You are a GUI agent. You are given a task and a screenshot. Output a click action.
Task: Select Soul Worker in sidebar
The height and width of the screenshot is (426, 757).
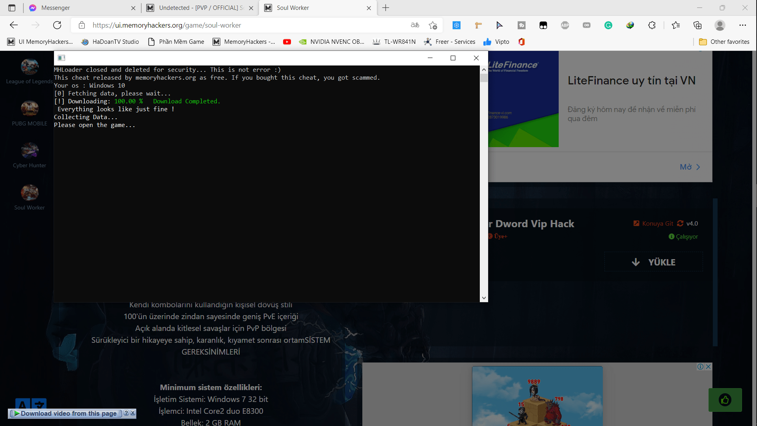coord(30,198)
